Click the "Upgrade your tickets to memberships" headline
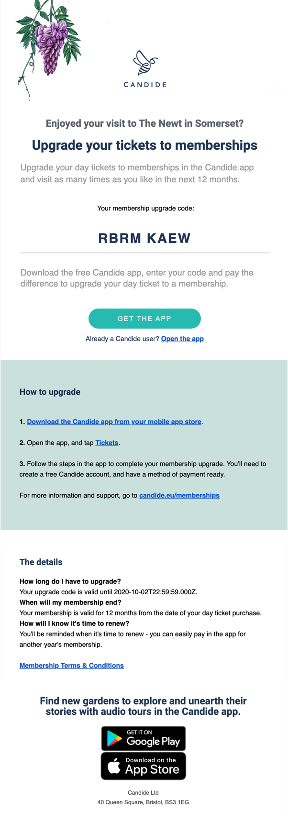Screen dimensions: 288x822 [x=144, y=145]
